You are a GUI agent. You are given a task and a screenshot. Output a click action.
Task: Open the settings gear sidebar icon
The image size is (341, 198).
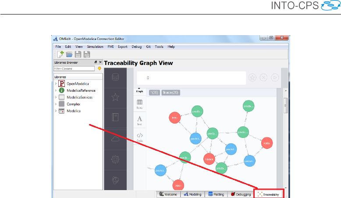coord(115,159)
